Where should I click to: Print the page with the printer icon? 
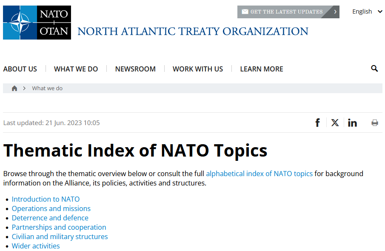coord(375,123)
